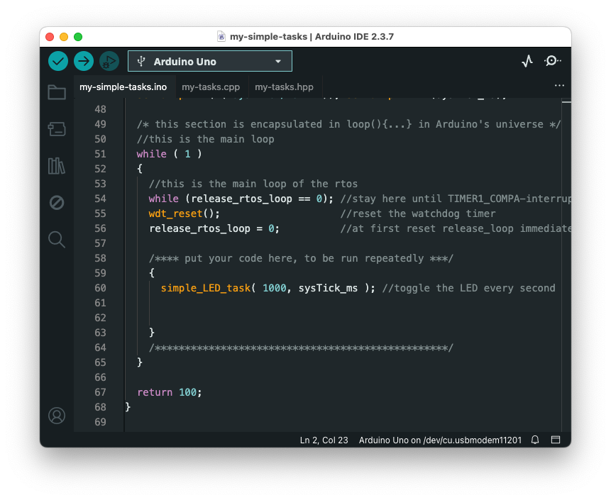The height and width of the screenshot is (500, 611).
Task: Click the value 1000 in line 60
Action: (275, 288)
